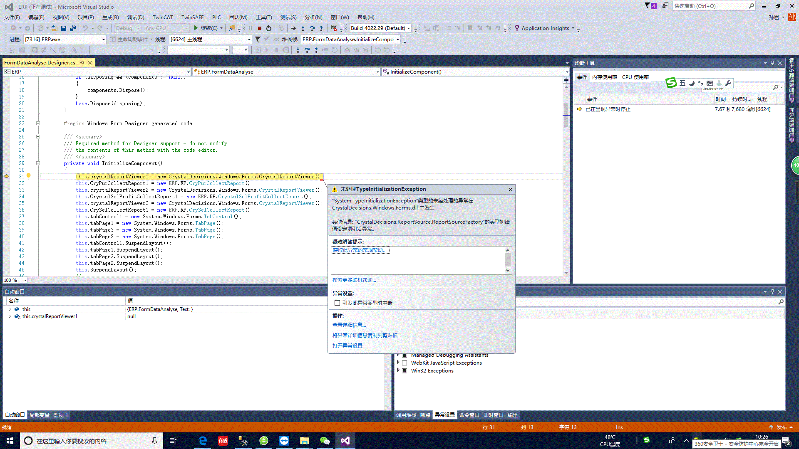Open the 工具(T) Tools menu
Viewport: 799px width, 449px height.
[264, 17]
